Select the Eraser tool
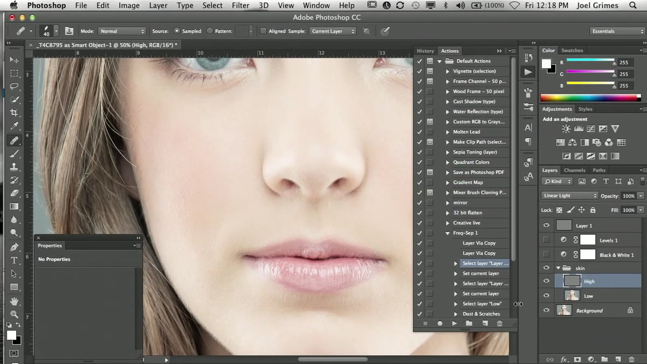Image resolution: width=647 pixels, height=364 pixels. tap(15, 193)
